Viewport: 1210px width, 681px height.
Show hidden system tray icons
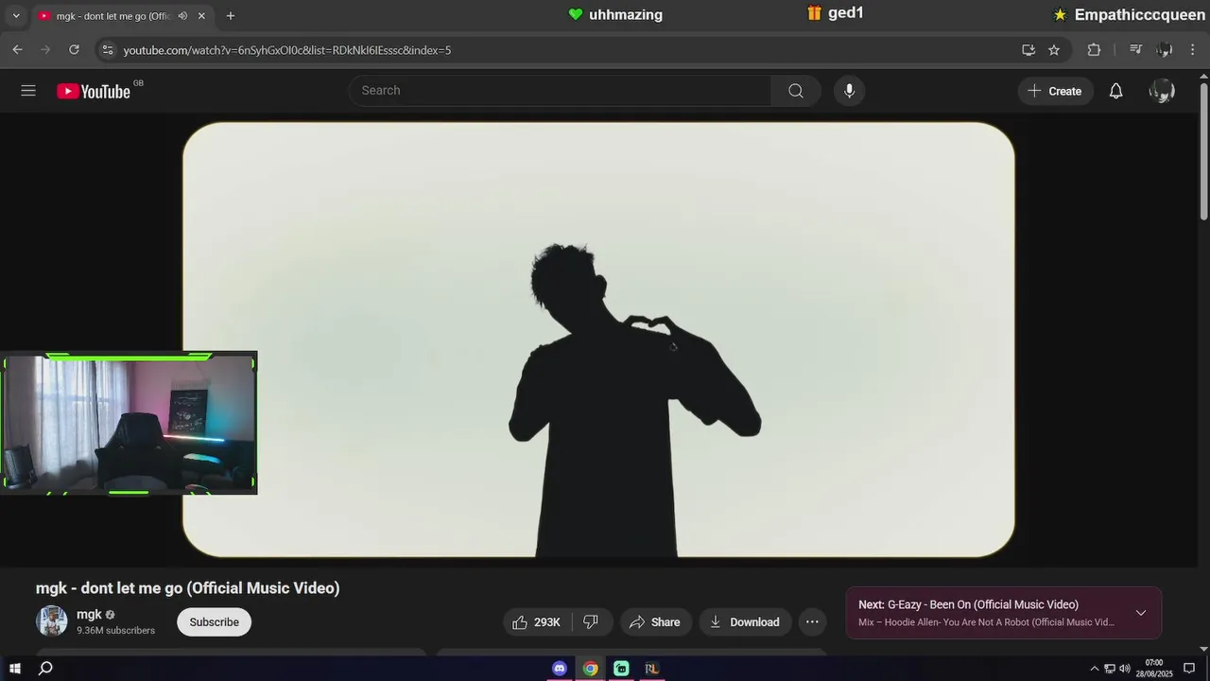(1095, 669)
